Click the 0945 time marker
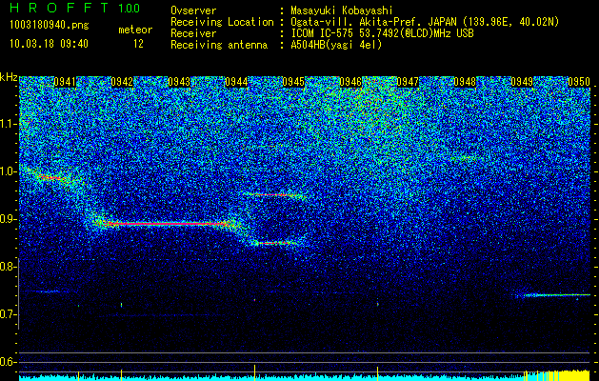The image size is (599, 381). 293,82
